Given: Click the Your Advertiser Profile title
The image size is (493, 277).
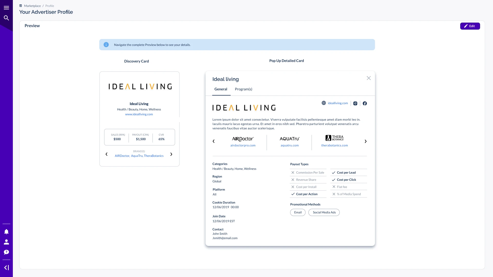Looking at the screenshot, I should tap(46, 12).
